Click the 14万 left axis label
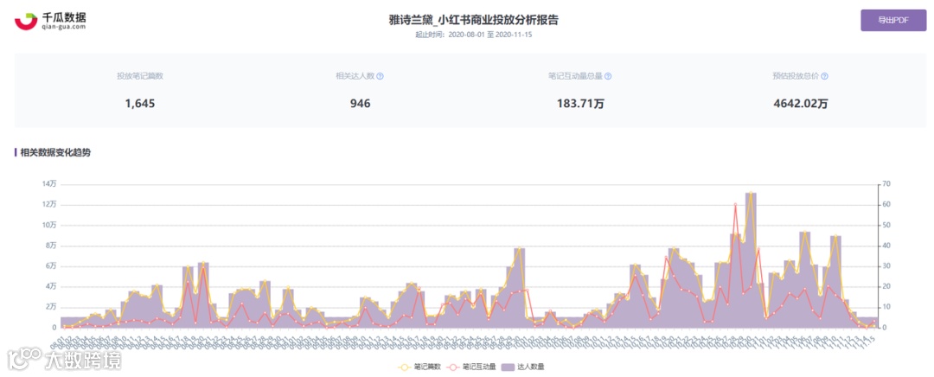The width and height of the screenshot is (934, 377). pyautogui.click(x=49, y=184)
